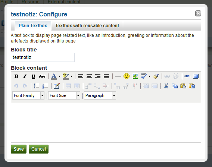Screen dimensions: 212x167
Task: Undo the last edit
Action: 16,86
